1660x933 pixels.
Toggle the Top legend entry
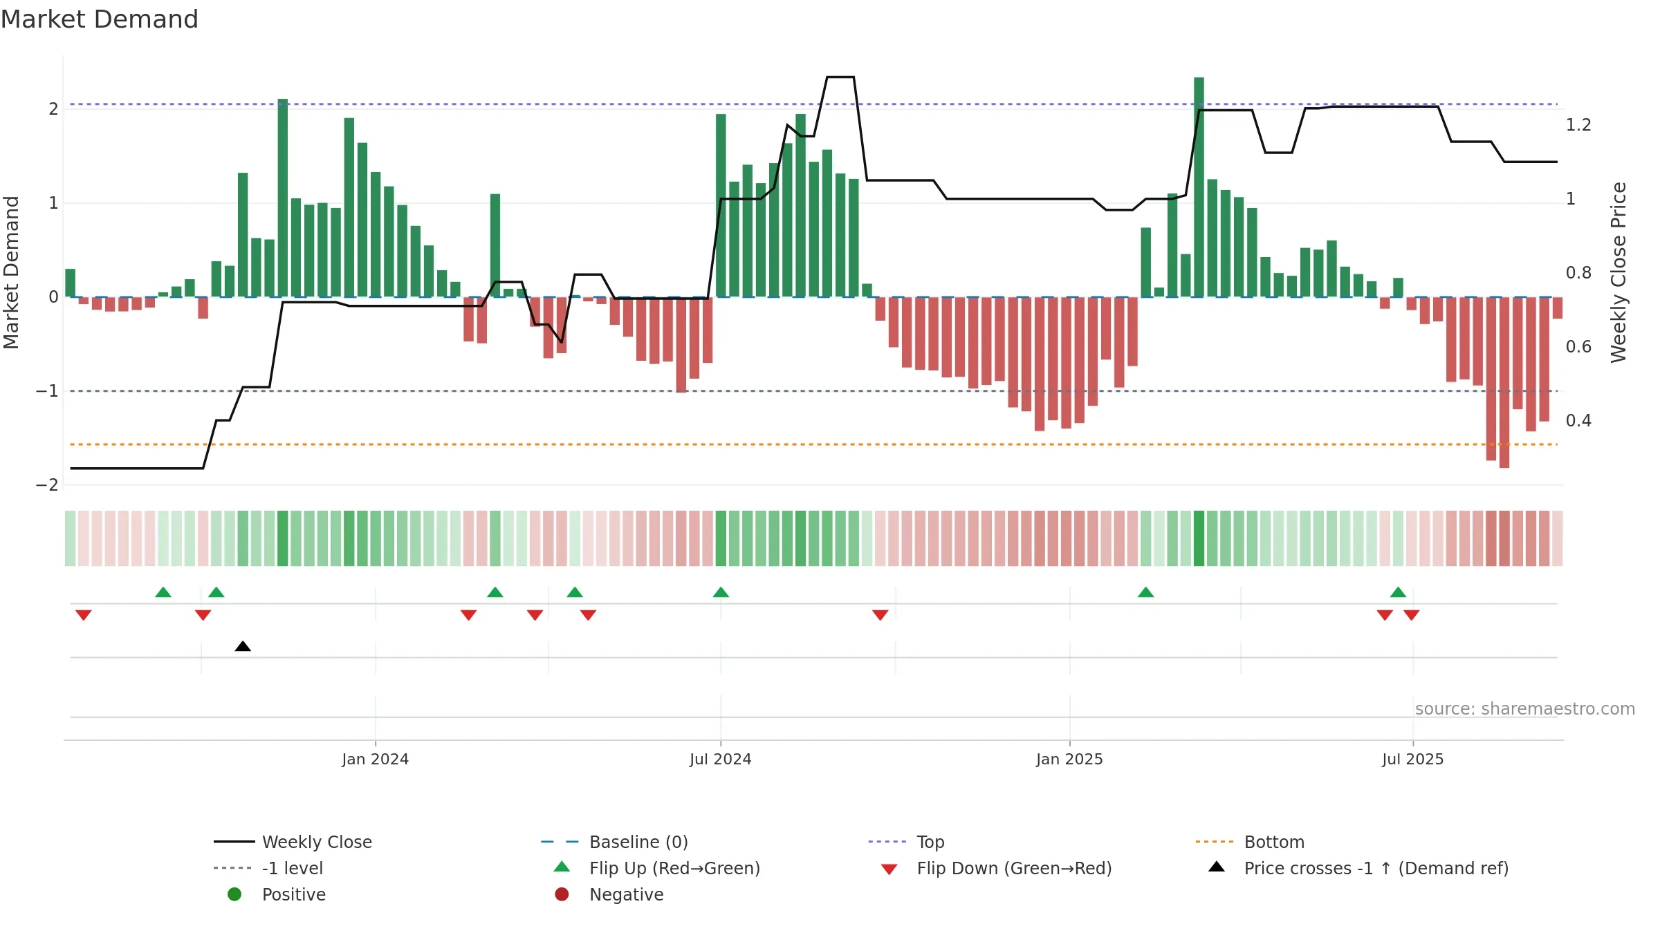click(x=906, y=842)
